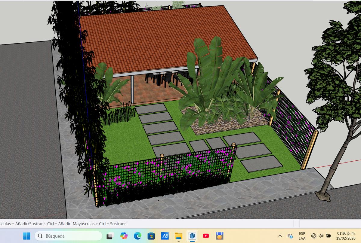
Task: Open the blue and orange taskbar app
Action: (220, 236)
